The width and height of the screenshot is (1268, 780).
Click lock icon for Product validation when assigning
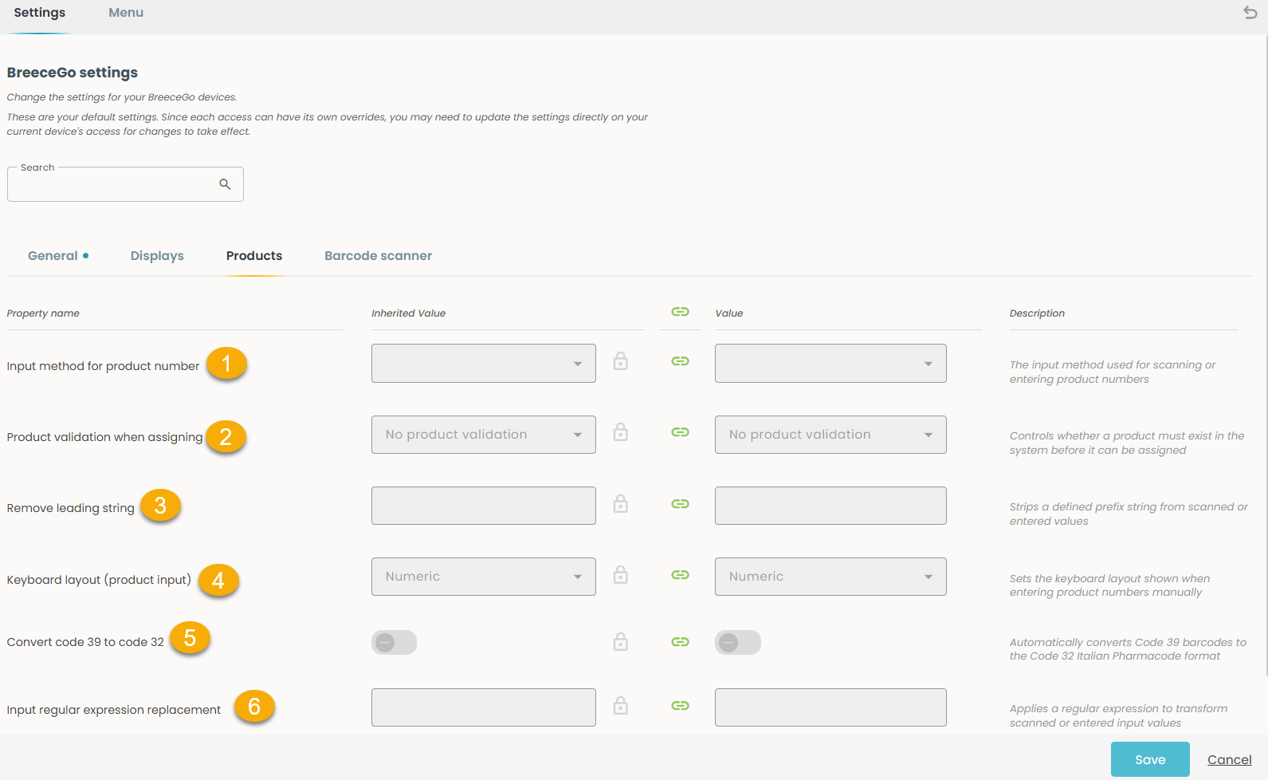[x=620, y=432]
